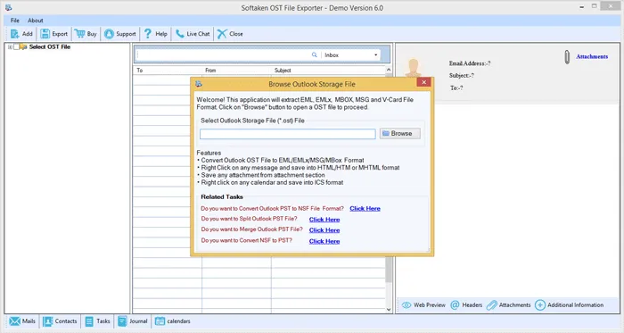Open the Inbox folder dropdown
The image size is (624, 333).
(x=375, y=55)
